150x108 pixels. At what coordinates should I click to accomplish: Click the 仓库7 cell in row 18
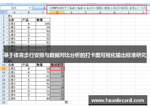[x=14, y=80]
